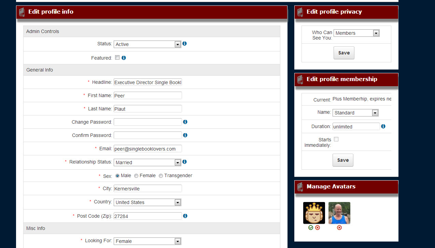The width and height of the screenshot is (435, 248).
Task: Click the Headline input field
Action: 148,82
